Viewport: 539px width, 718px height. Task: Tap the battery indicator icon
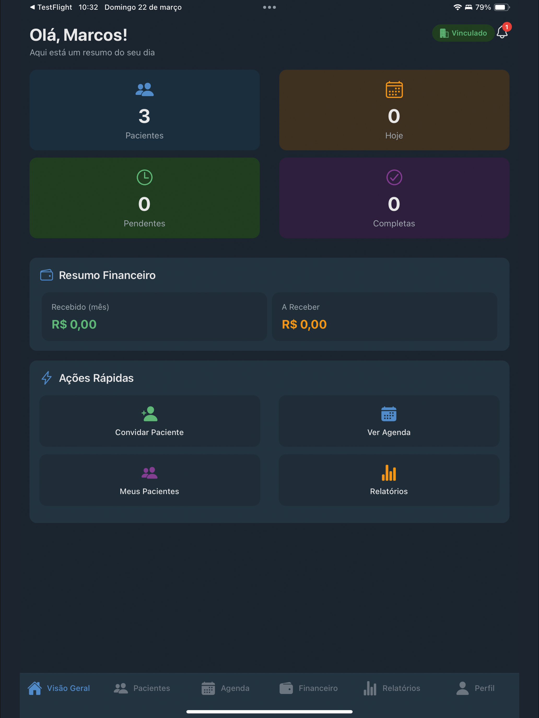coord(502,7)
